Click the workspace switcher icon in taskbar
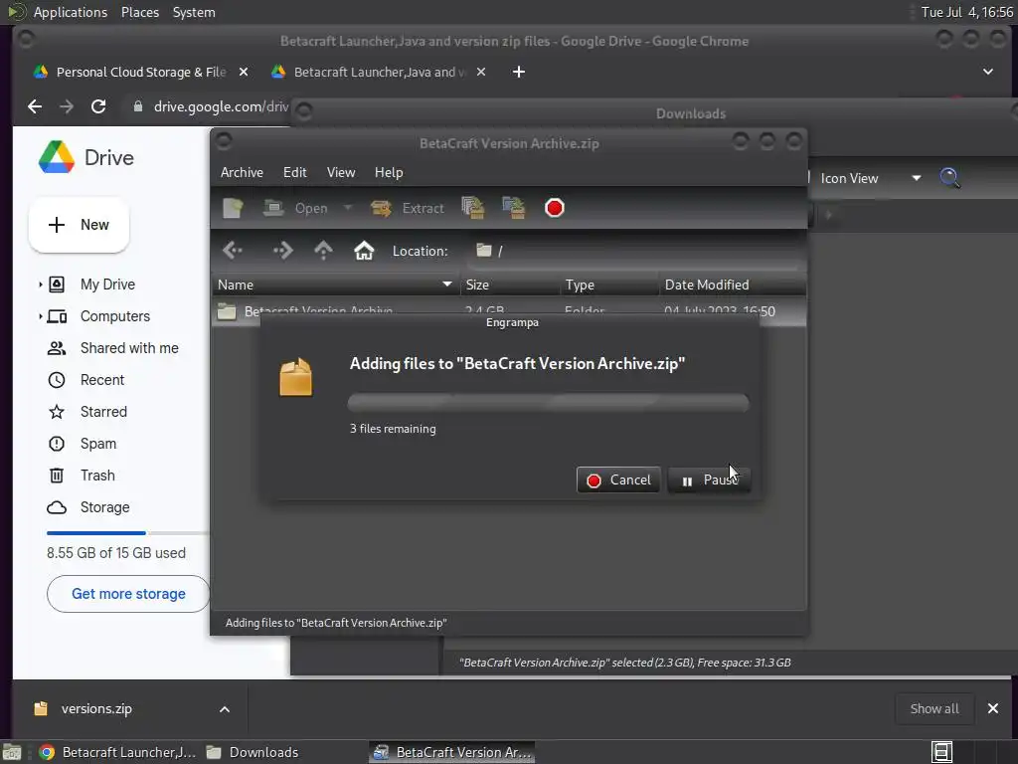Screen dimensions: 1018x764 [941, 752]
